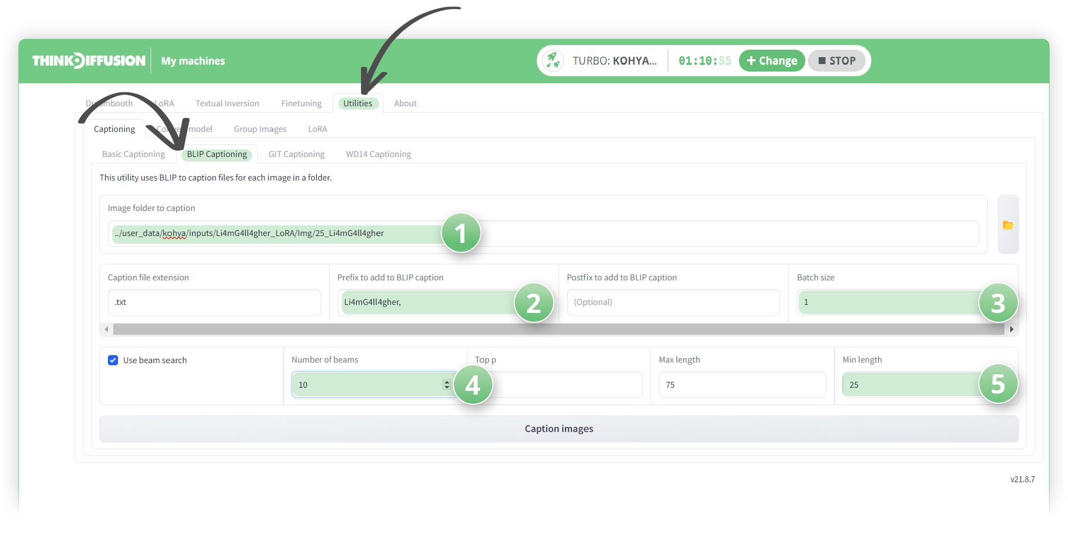Decrement Number of beams with the down stepper
This screenshot has width=1068, height=534.
tap(446, 387)
